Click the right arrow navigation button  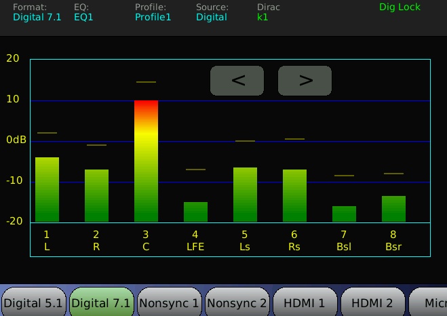[305, 81]
